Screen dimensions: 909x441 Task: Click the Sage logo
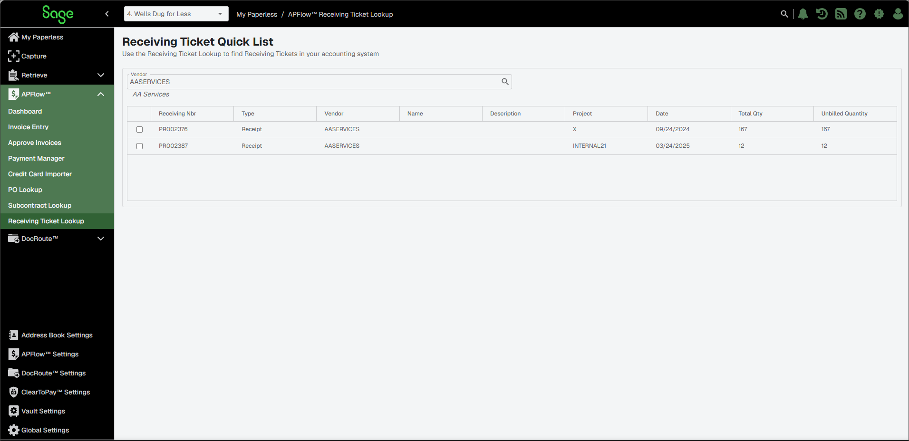pyautogui.click(x=58, y=14)
